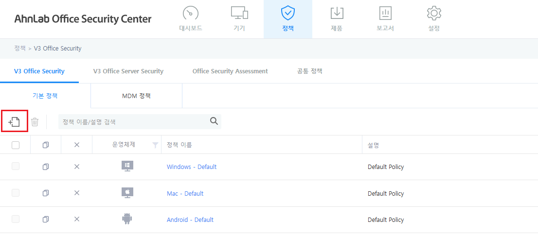Open the 대시보드 dashboard gauge icon
The height and width of the screenshot is (236, 538).
(191, 13)
